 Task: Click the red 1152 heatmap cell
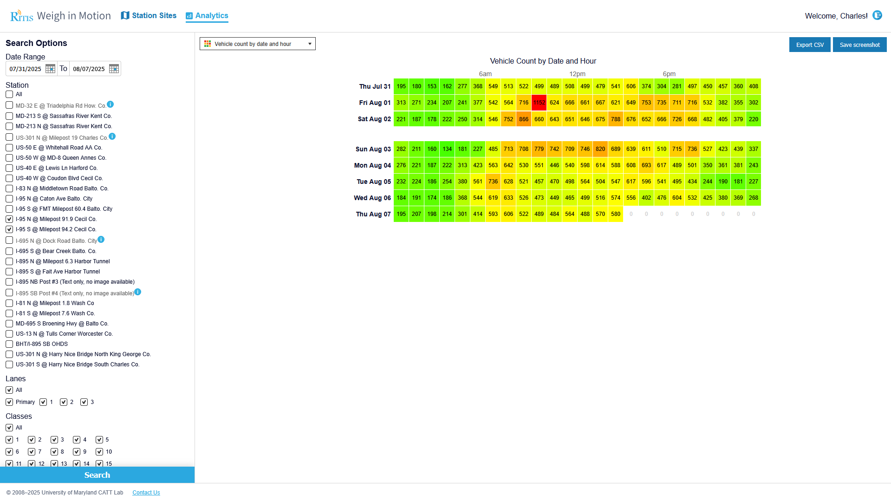click(x=539, y=103)
